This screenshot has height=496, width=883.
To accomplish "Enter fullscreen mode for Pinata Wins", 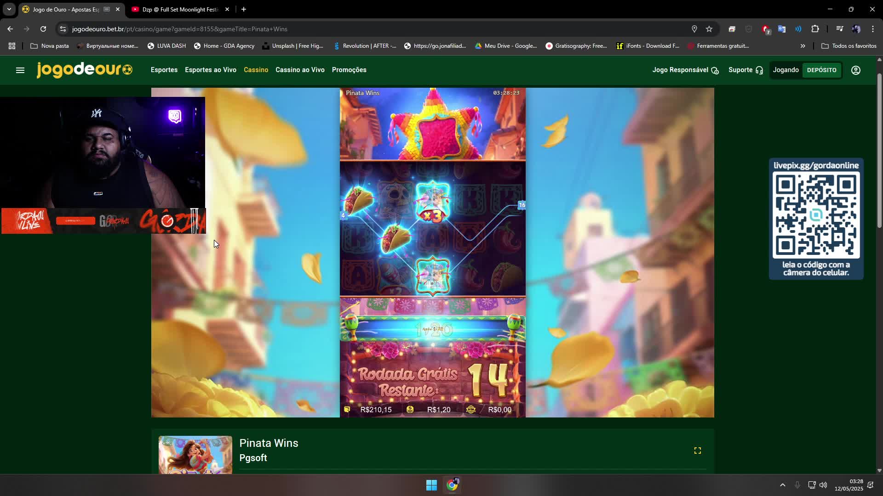I will (698, 451).
